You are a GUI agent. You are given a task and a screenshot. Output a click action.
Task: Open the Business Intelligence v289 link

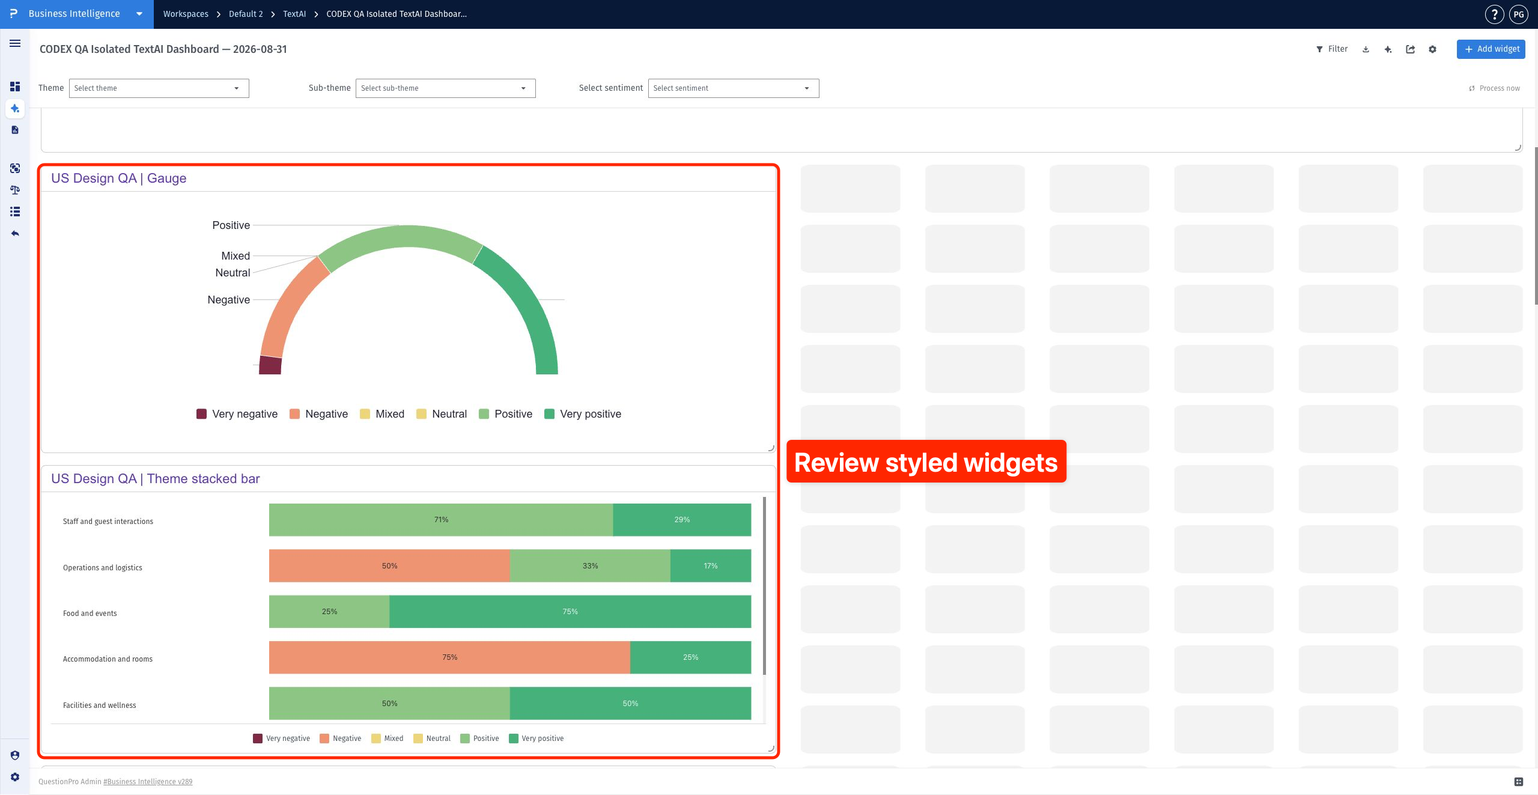(x=148, y=781)
